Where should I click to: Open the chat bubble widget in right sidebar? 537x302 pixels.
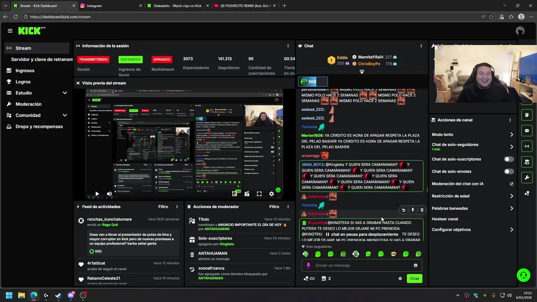527,130
